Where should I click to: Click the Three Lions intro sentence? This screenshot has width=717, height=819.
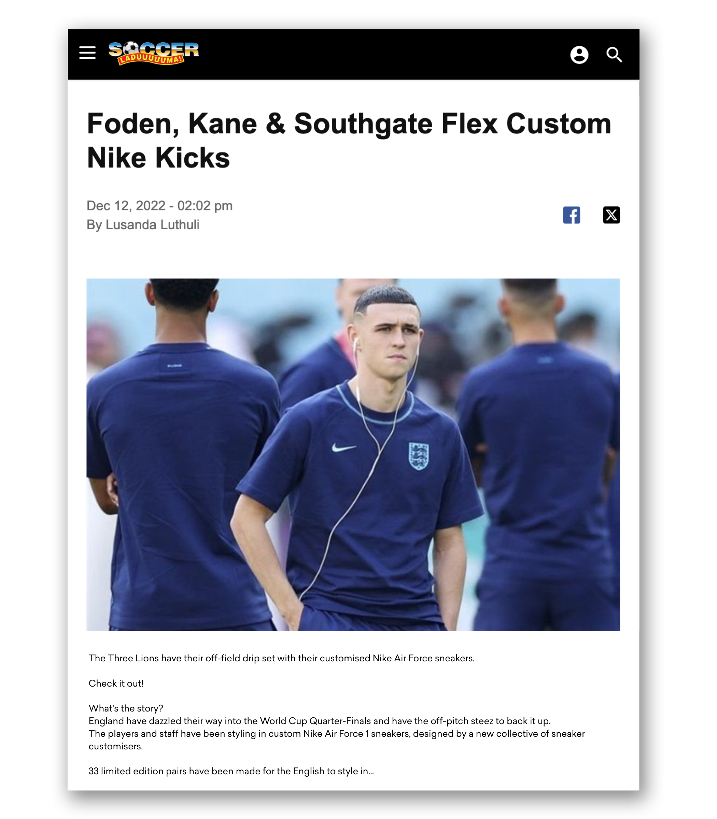tap(281, 658)
